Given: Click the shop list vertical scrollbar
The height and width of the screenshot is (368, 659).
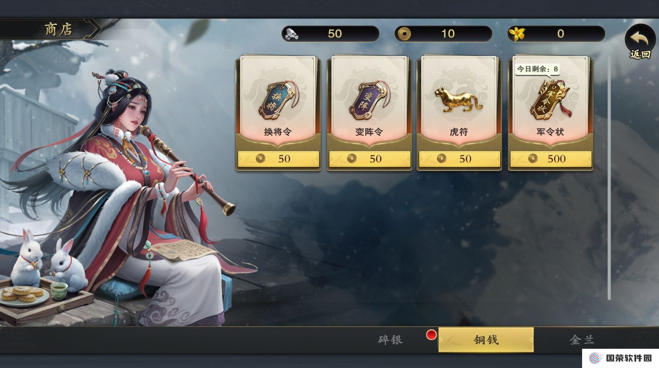Looking at the screenshot, I should (609, 178).
